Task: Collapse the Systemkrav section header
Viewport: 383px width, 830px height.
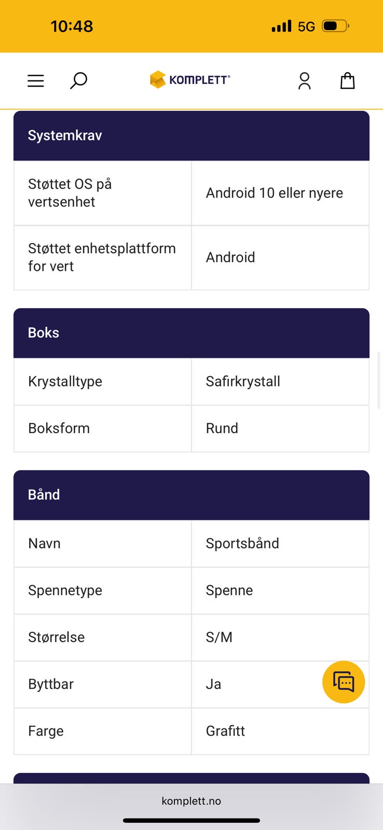Action: (191, 135)
